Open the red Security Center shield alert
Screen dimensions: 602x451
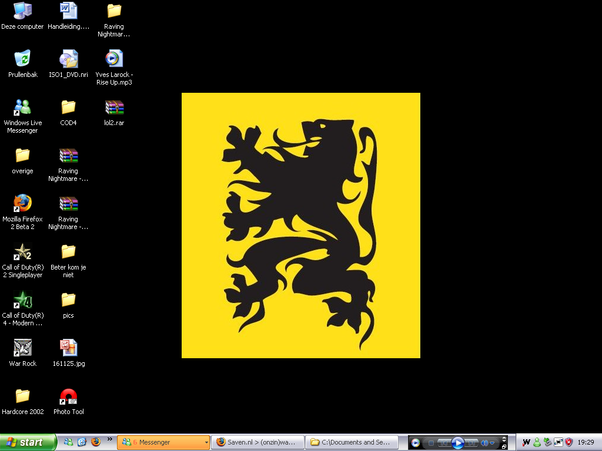pyautogui.click(x=568, y=443)
